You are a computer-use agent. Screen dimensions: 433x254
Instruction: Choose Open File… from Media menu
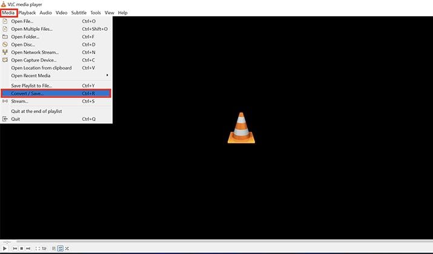(x=56, y=21)
